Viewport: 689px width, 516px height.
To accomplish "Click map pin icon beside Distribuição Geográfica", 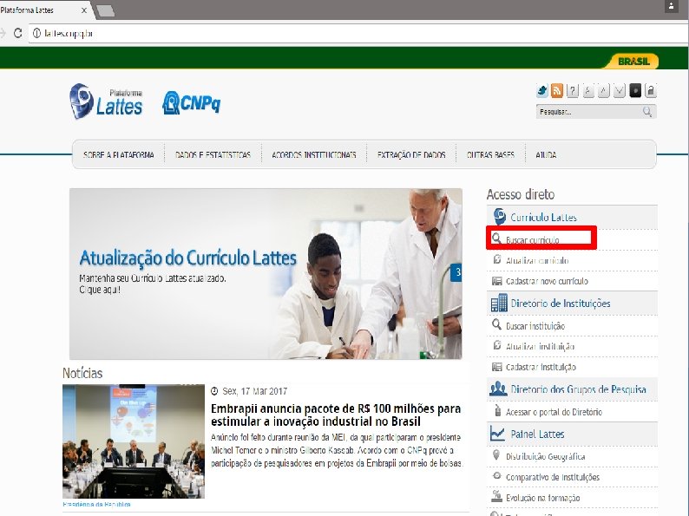I will coord(496,455).
